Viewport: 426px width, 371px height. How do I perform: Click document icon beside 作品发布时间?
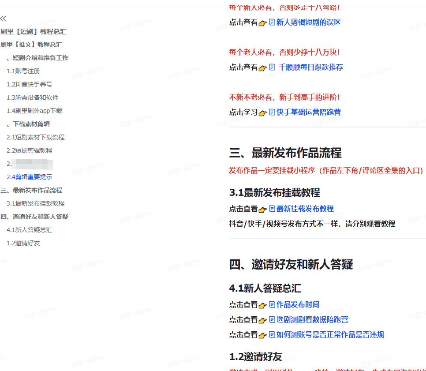click(272, 304)
